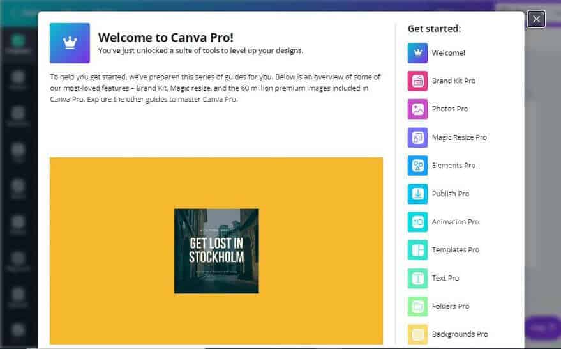The height and width of the screenshot is (349, 561).
Task: Open the Brand Kit Pro guide label
Action: 454,81
